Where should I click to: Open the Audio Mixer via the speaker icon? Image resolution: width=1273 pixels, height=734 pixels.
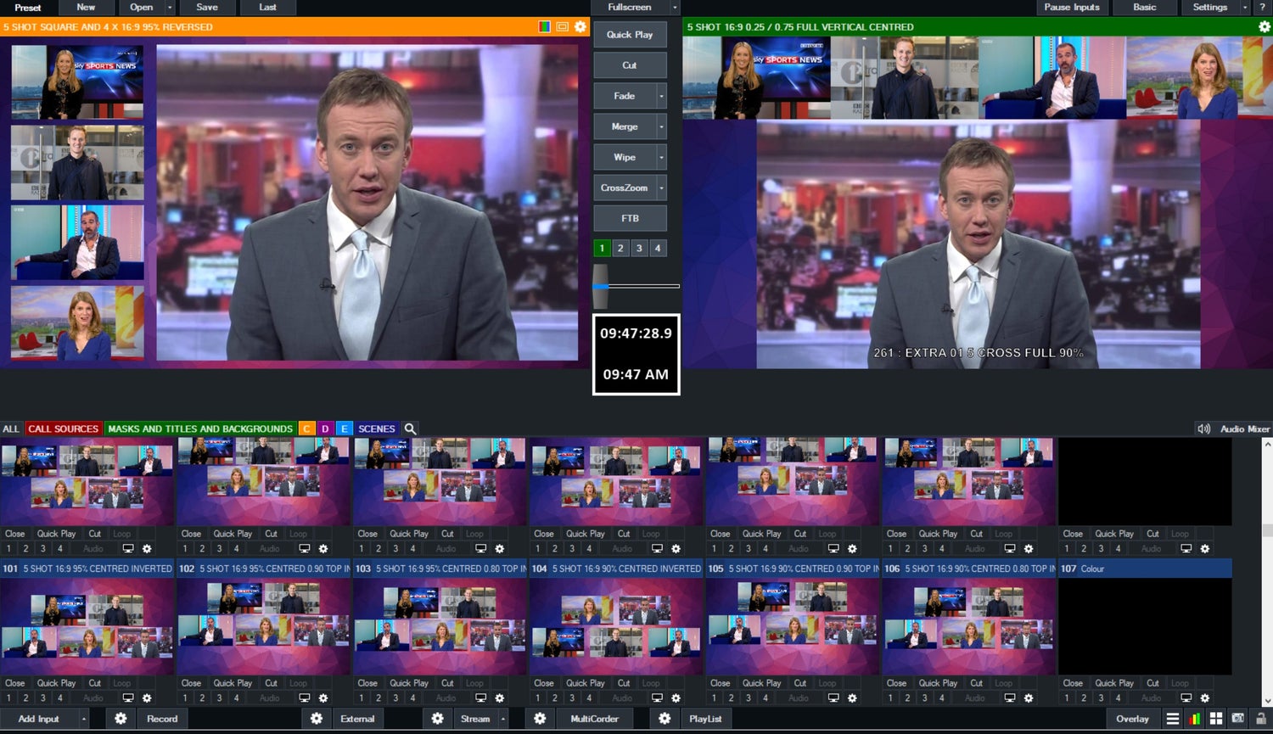tap(1203, 429)
